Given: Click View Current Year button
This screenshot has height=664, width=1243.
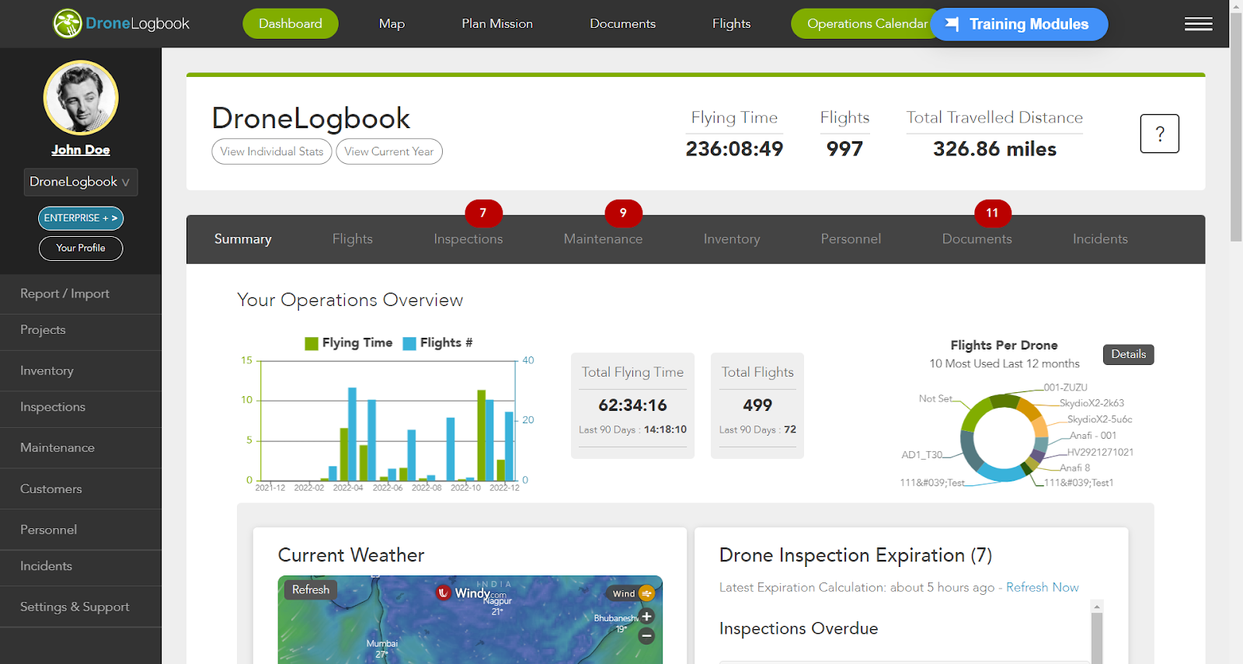Looking at the screenshot, I should [389, 151].
